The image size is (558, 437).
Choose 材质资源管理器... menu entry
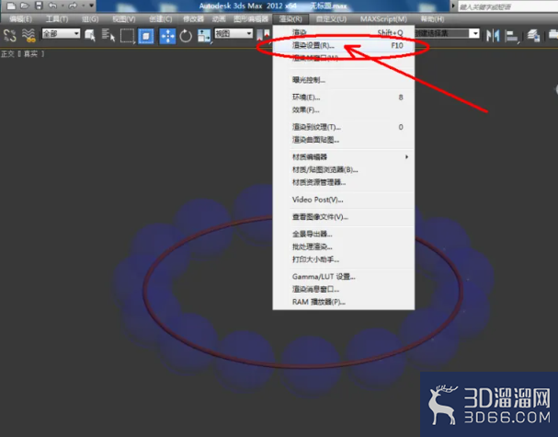(x=344, y=183)
